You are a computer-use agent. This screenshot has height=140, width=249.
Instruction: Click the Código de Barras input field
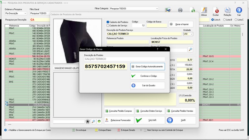pos(157,26)
